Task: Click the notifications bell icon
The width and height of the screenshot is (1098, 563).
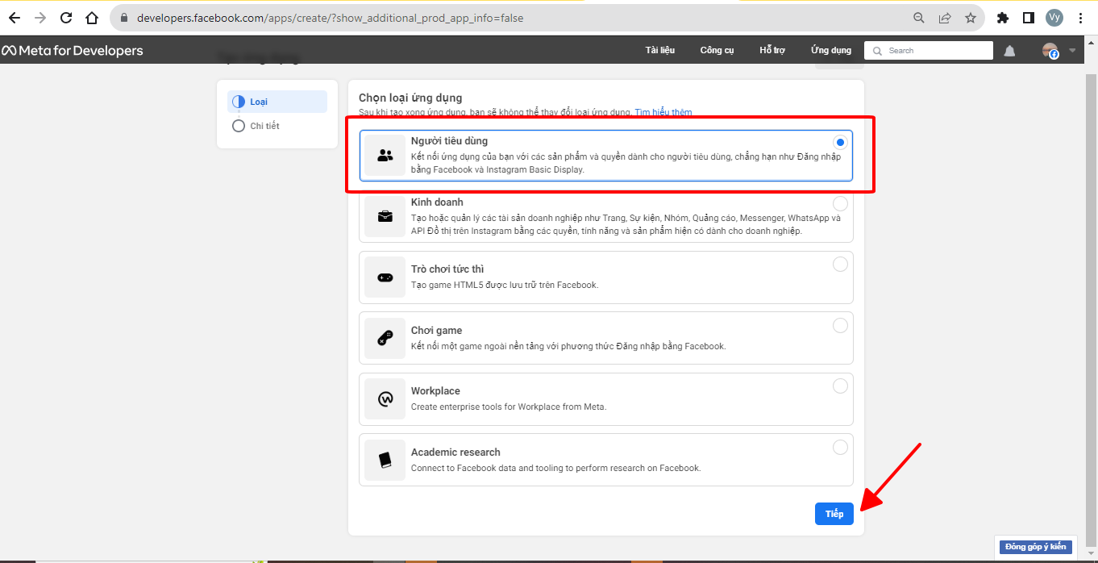Action: [x=1009, y=51]
